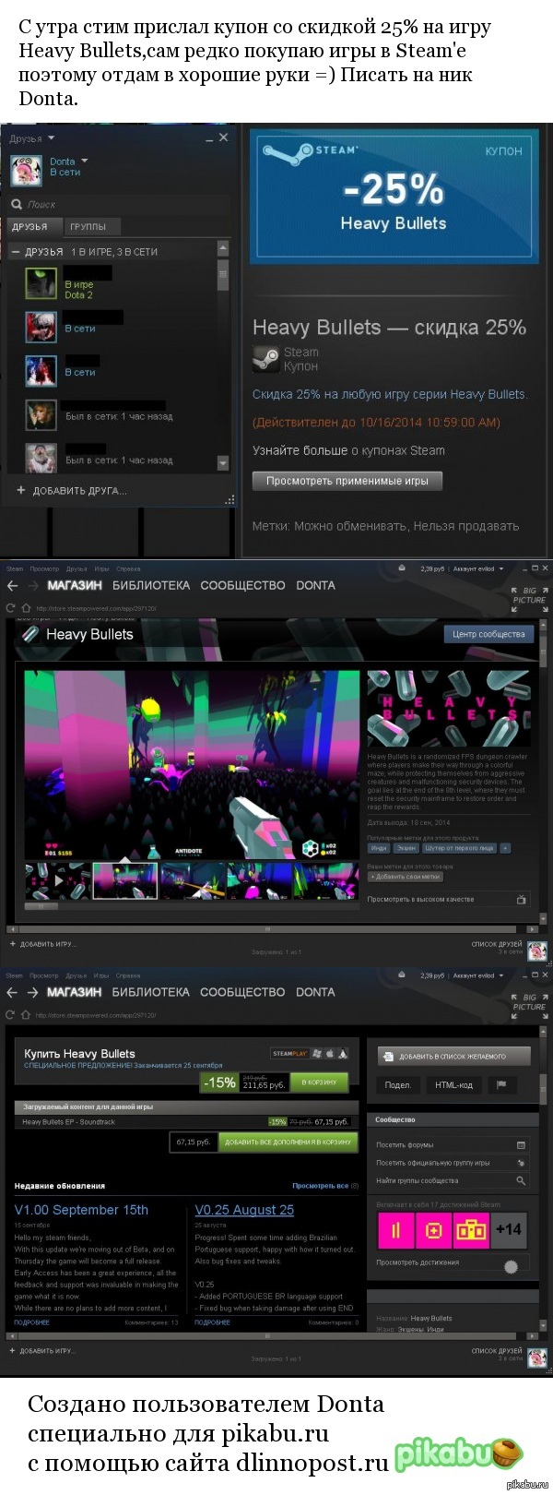Screen dimensions: 553x1495
Task: Click Просмотреть применимые игры button
Action: coord(347,481)
